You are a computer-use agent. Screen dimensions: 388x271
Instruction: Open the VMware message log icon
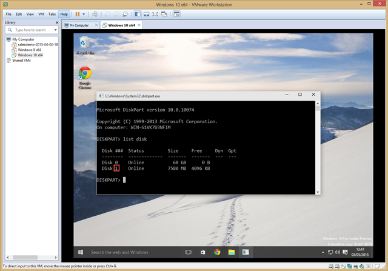coord(377,266)
